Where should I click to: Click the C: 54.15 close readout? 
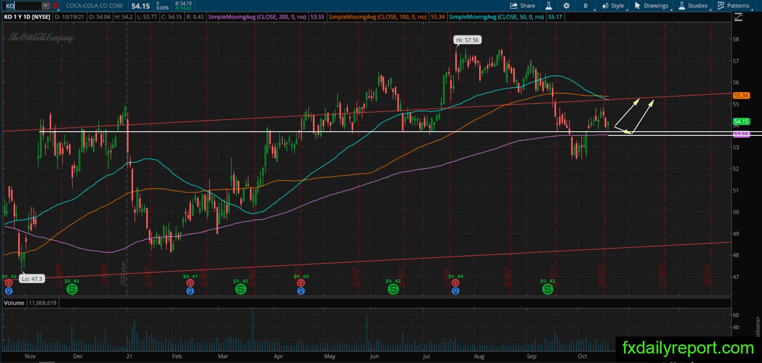[x=172, y=17]
